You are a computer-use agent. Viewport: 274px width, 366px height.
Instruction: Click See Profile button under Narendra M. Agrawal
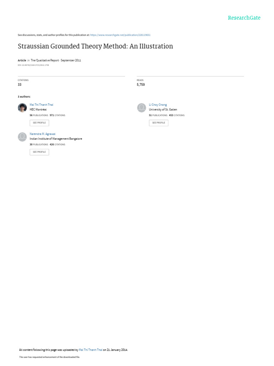[39, 152]
